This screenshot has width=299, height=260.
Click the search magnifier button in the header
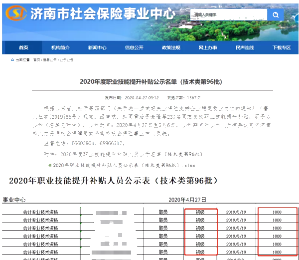tap(276, 14)
